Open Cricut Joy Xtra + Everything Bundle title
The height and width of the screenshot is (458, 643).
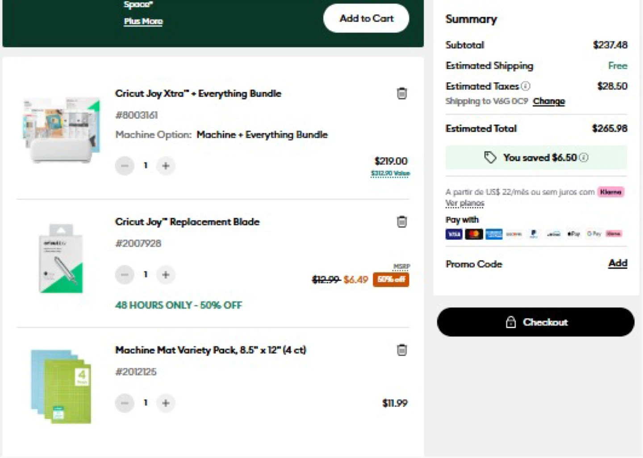[x=198, y=93]
